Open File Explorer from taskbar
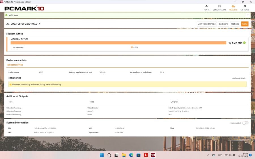This screenshot has height=159, width=255. 124,155
